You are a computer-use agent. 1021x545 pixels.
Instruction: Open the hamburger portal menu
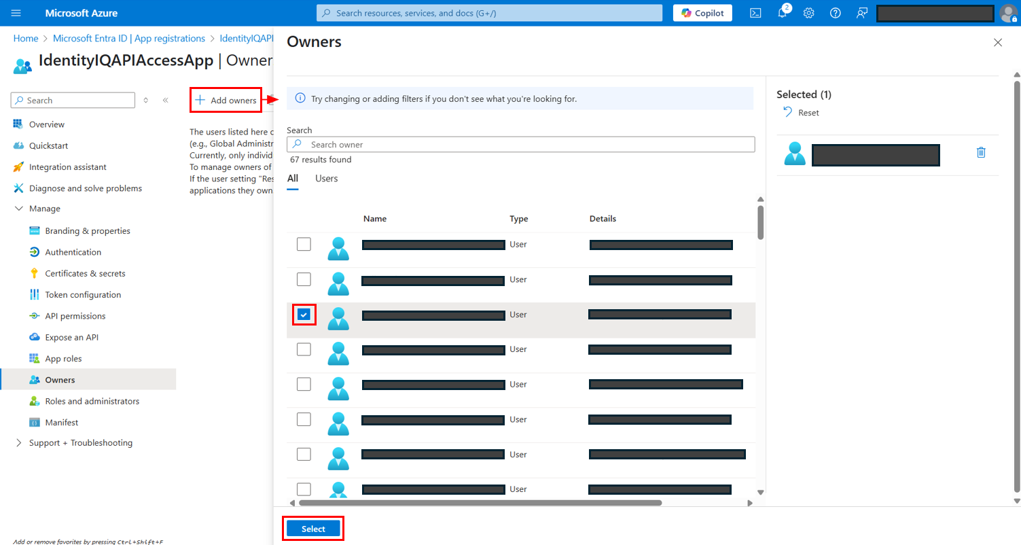pyautogui.click(x=16, y=13)
